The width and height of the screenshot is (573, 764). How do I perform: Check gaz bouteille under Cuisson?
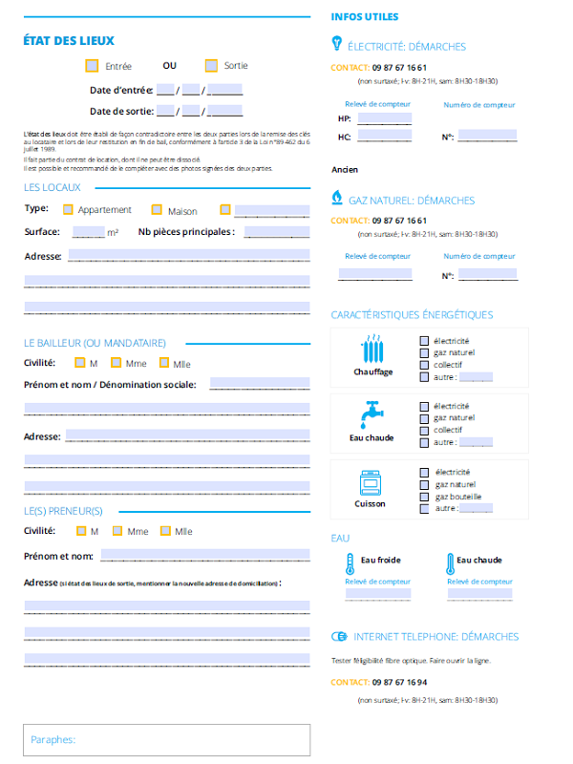[x=424, y=497]
